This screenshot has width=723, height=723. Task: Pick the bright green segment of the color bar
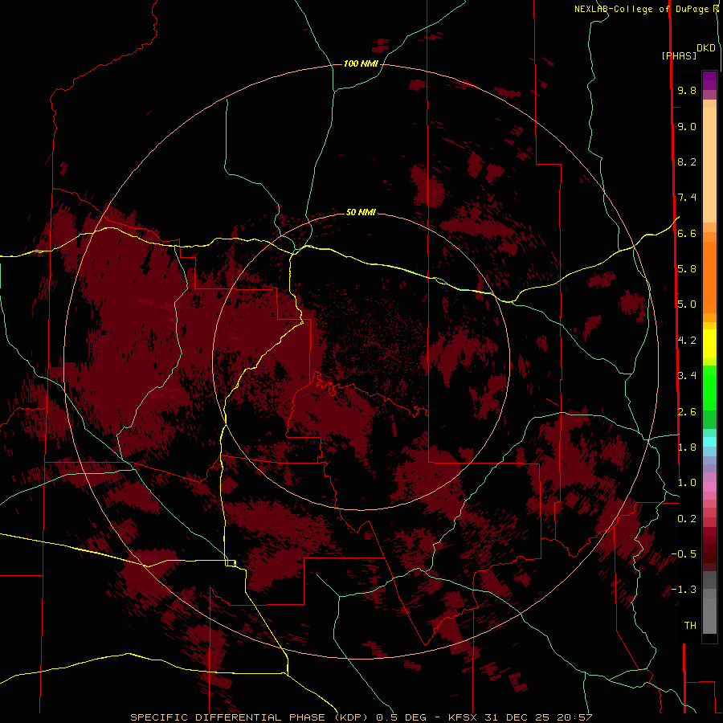[x=709, y=388]
